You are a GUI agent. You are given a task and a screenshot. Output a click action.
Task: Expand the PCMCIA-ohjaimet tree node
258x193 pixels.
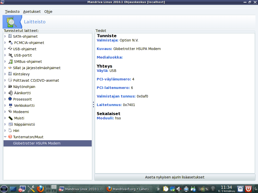(x=5, y=43)
